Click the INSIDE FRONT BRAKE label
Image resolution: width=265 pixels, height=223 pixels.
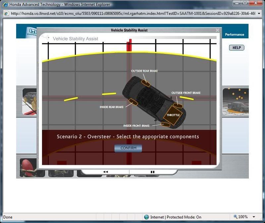(x=136, y=126)
